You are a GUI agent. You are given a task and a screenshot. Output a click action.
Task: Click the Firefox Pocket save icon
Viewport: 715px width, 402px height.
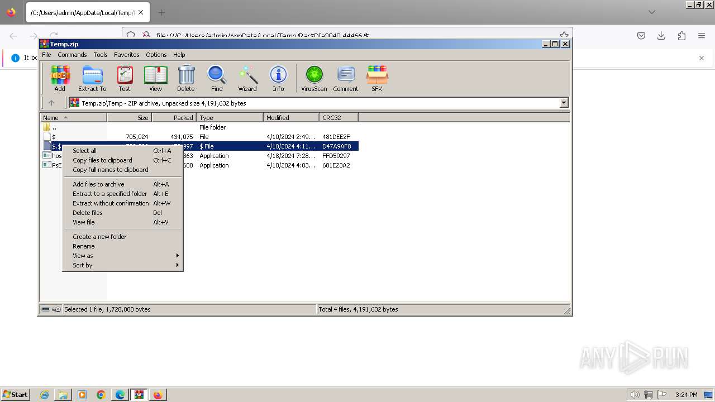click(x=641, y=36)
